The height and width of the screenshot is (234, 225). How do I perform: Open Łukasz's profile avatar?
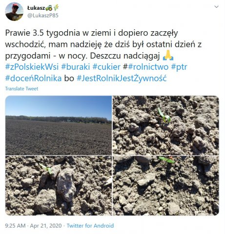[x=14, y=12]
